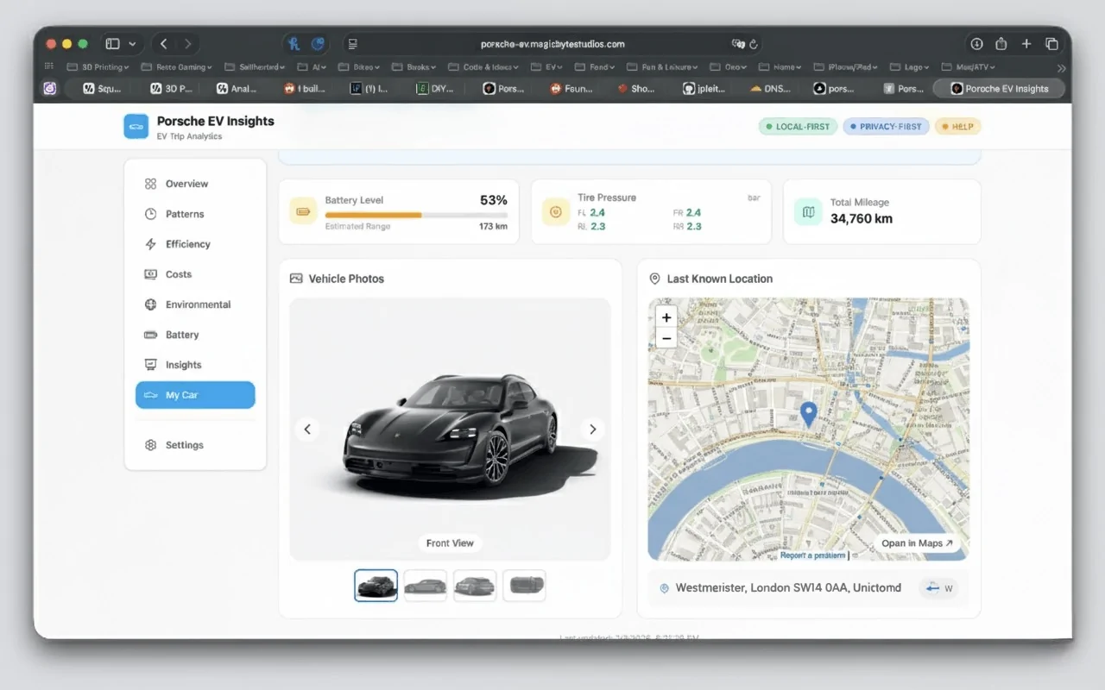
Task: Click the Last Known Location pin icon
Action: [x=654, y=279]
